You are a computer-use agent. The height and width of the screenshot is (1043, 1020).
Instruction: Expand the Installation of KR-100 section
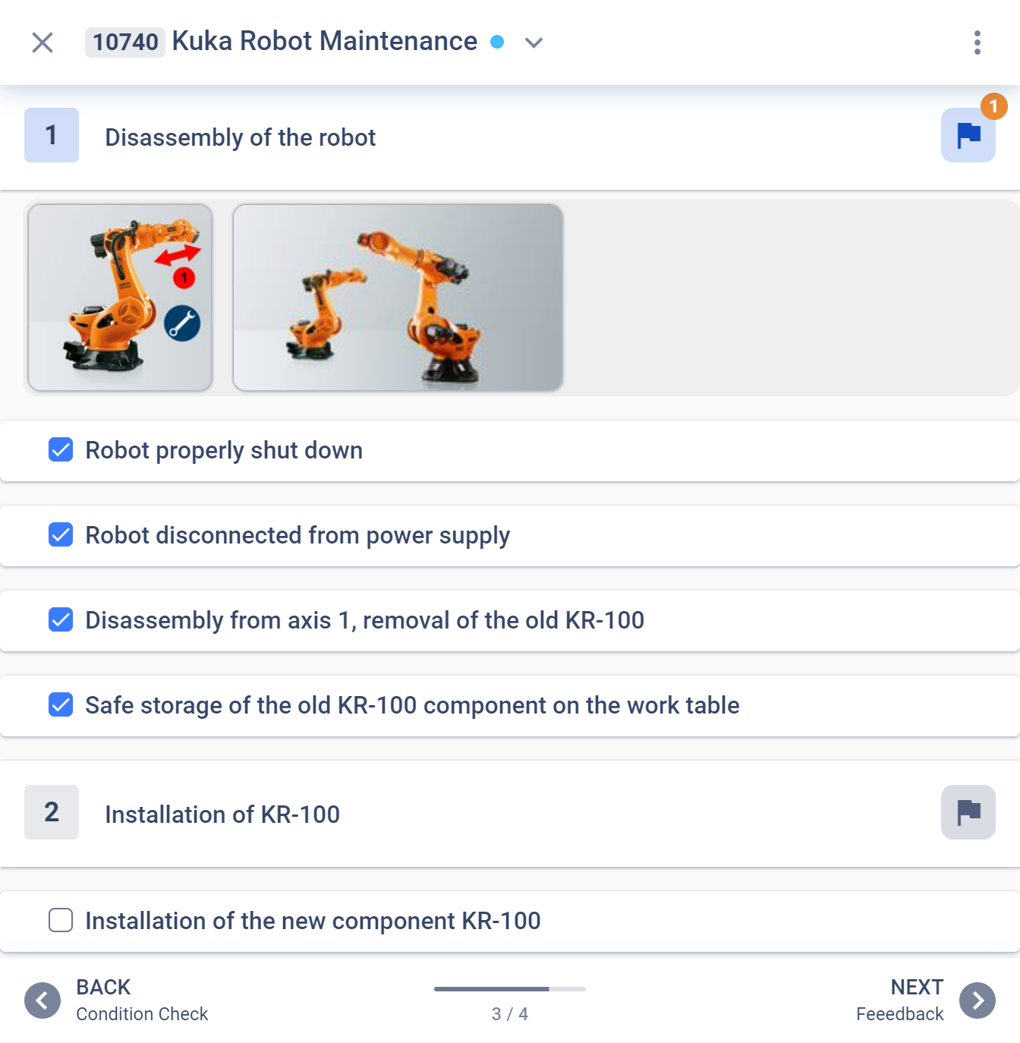222,814
